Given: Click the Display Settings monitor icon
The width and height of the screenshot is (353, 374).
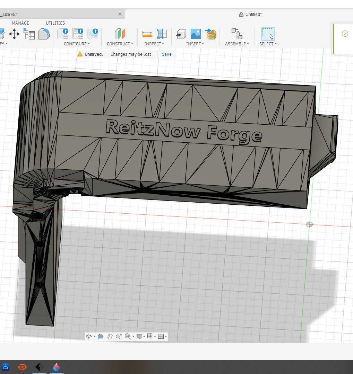Looking at the screenshot, I should [139, 336].
